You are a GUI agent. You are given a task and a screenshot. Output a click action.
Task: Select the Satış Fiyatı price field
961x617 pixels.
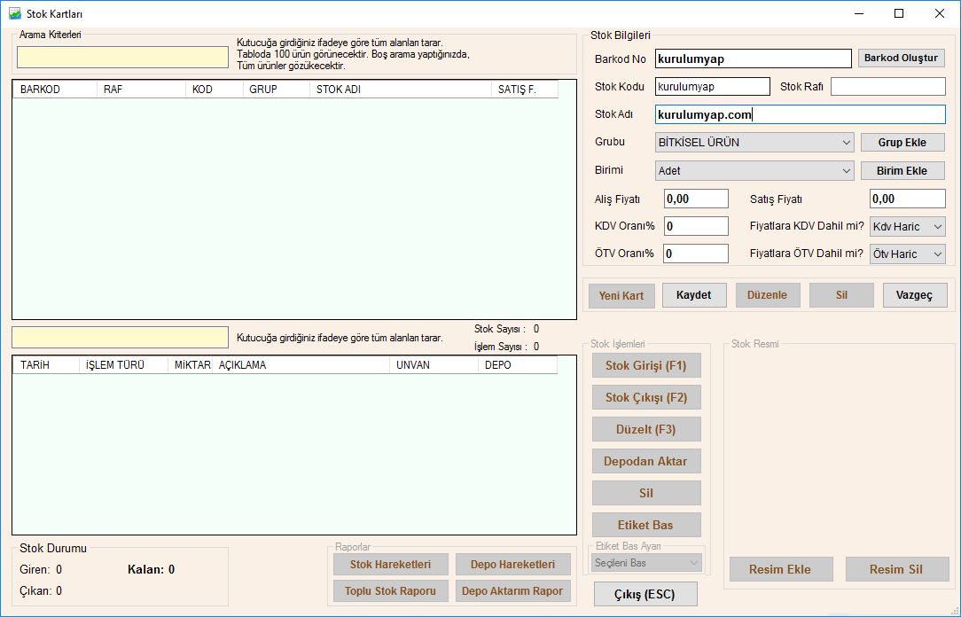click(x=907, y=199)
